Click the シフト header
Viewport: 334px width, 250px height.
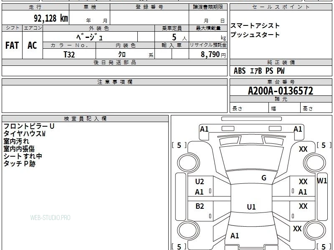12,28
